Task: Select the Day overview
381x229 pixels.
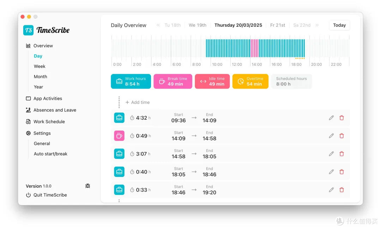Action: point(38,56)
